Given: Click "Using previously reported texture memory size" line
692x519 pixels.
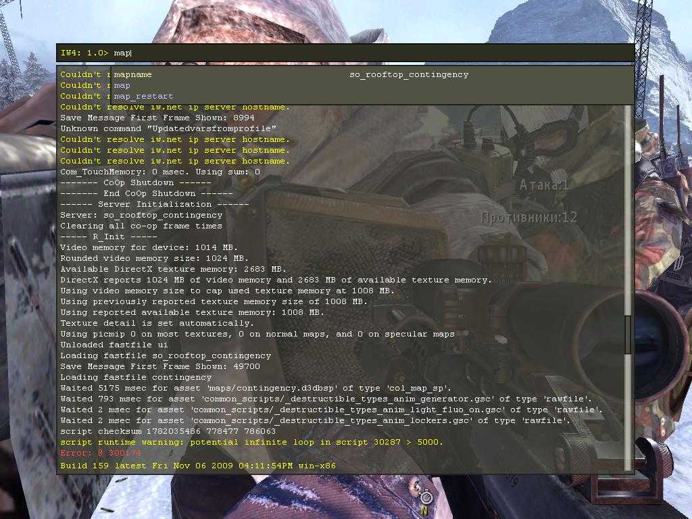Looking at the screenshot, I should [214, 301].
